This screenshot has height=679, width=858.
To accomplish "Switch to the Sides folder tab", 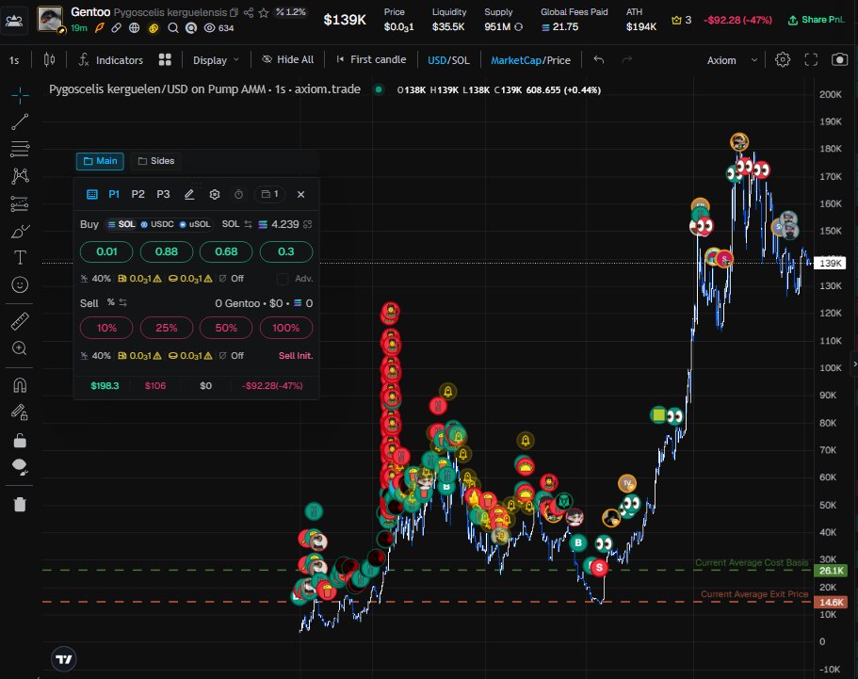I will click(156, 161).
